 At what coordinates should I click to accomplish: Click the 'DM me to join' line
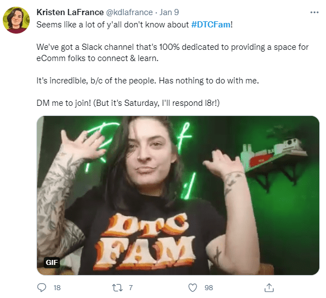pyautogui.click(x=128, y=103)
